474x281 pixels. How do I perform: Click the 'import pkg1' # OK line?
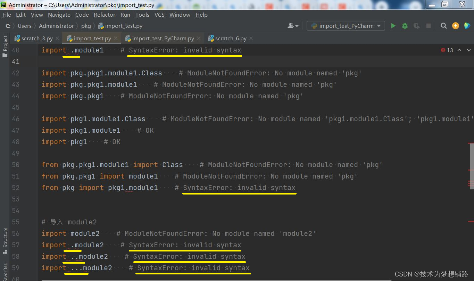tap(81, 142)
